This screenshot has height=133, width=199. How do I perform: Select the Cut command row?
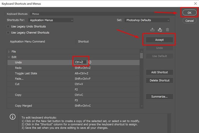coord(73,84)
